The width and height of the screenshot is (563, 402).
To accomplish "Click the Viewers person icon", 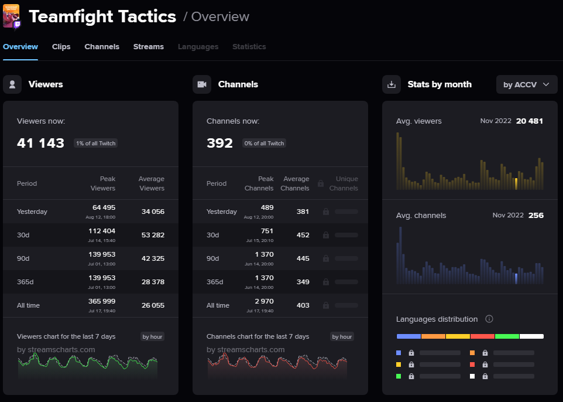I will 12,84.
